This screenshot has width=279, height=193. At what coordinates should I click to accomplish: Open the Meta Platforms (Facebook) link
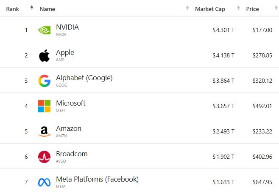tap(97, 179)
